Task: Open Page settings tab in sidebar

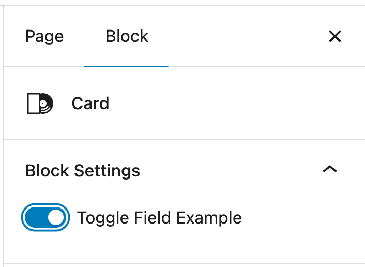Action: tap(44, 36)
